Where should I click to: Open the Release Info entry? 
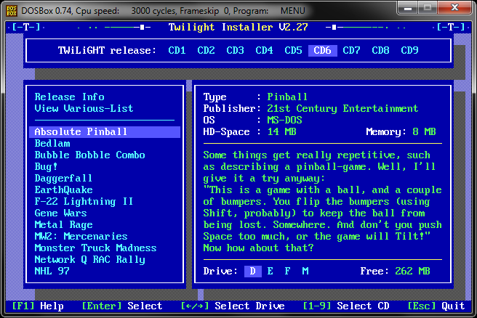pyautogui.click(x=69, y=97)
